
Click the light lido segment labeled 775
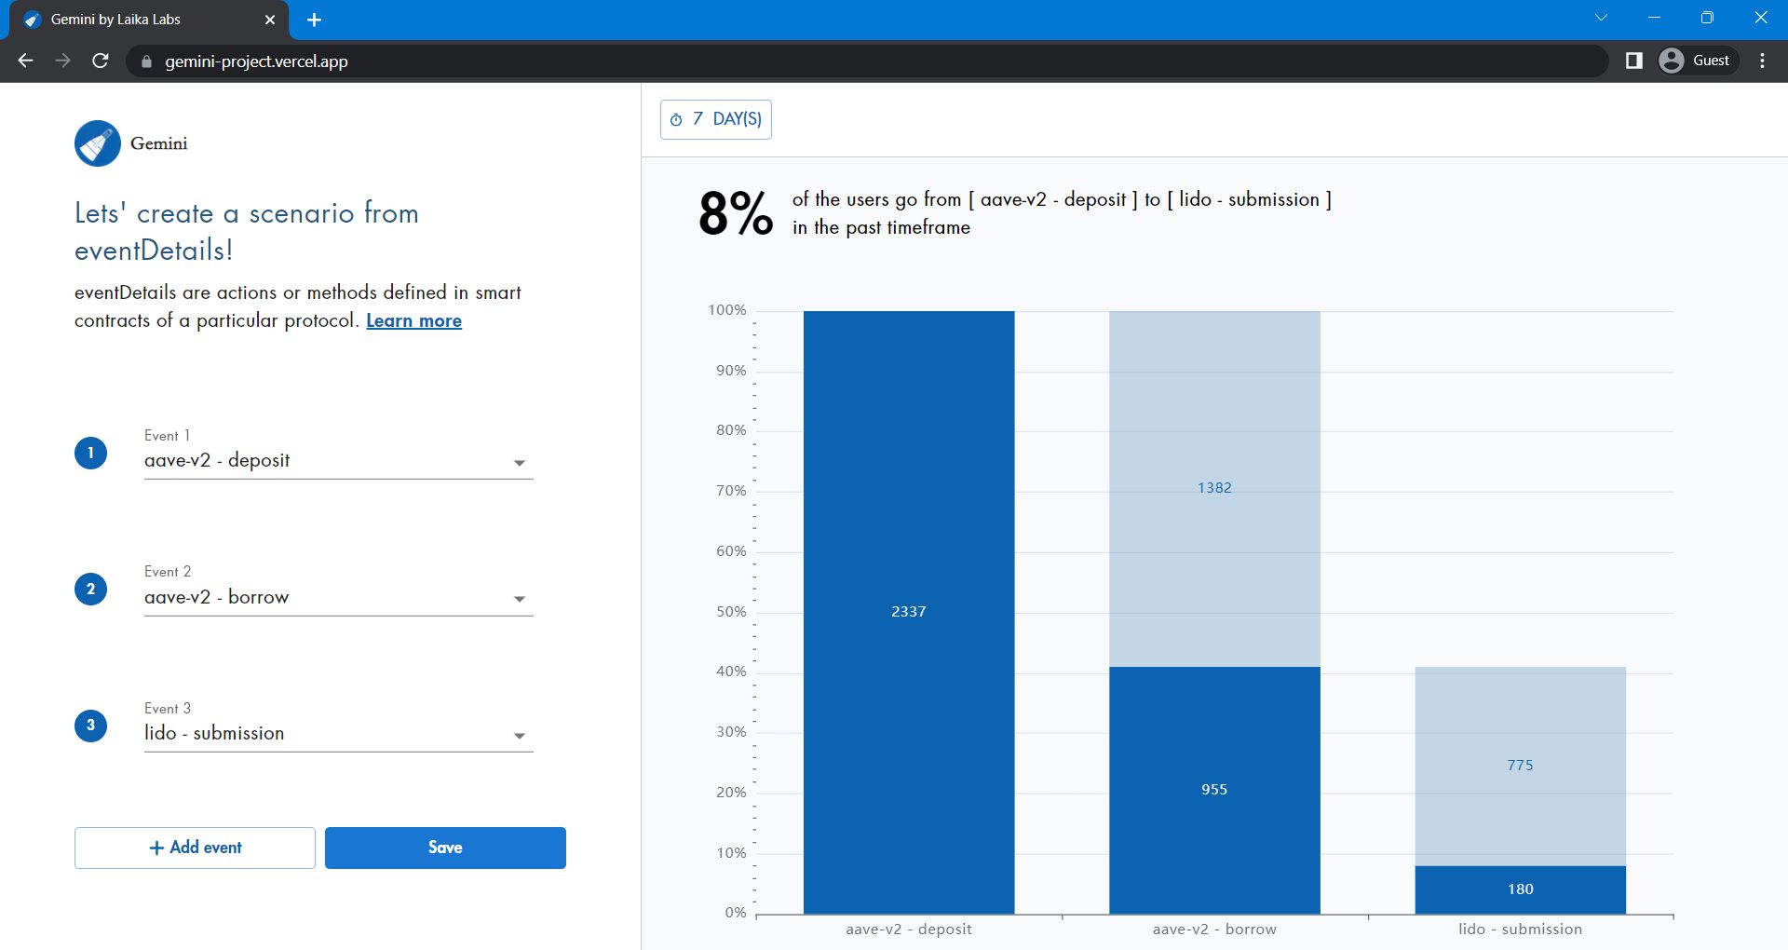click(1521, 766)
